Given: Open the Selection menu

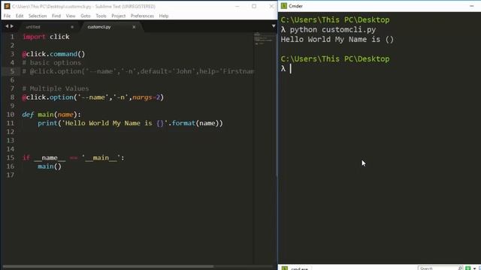Looking at the screenshot, I should pos(38,16).
